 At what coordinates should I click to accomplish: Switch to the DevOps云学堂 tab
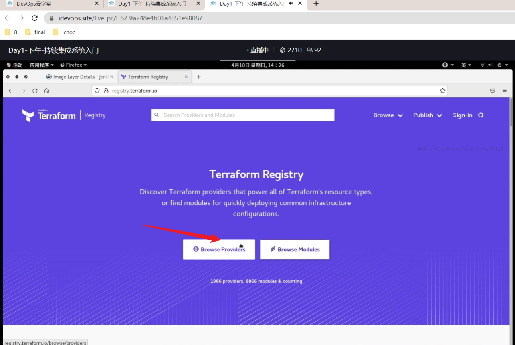(52, 4)
